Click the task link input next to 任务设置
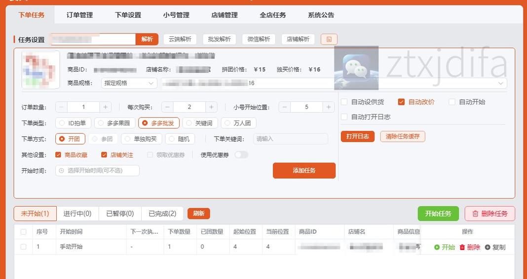527x279 pixels. coord(92,39)
